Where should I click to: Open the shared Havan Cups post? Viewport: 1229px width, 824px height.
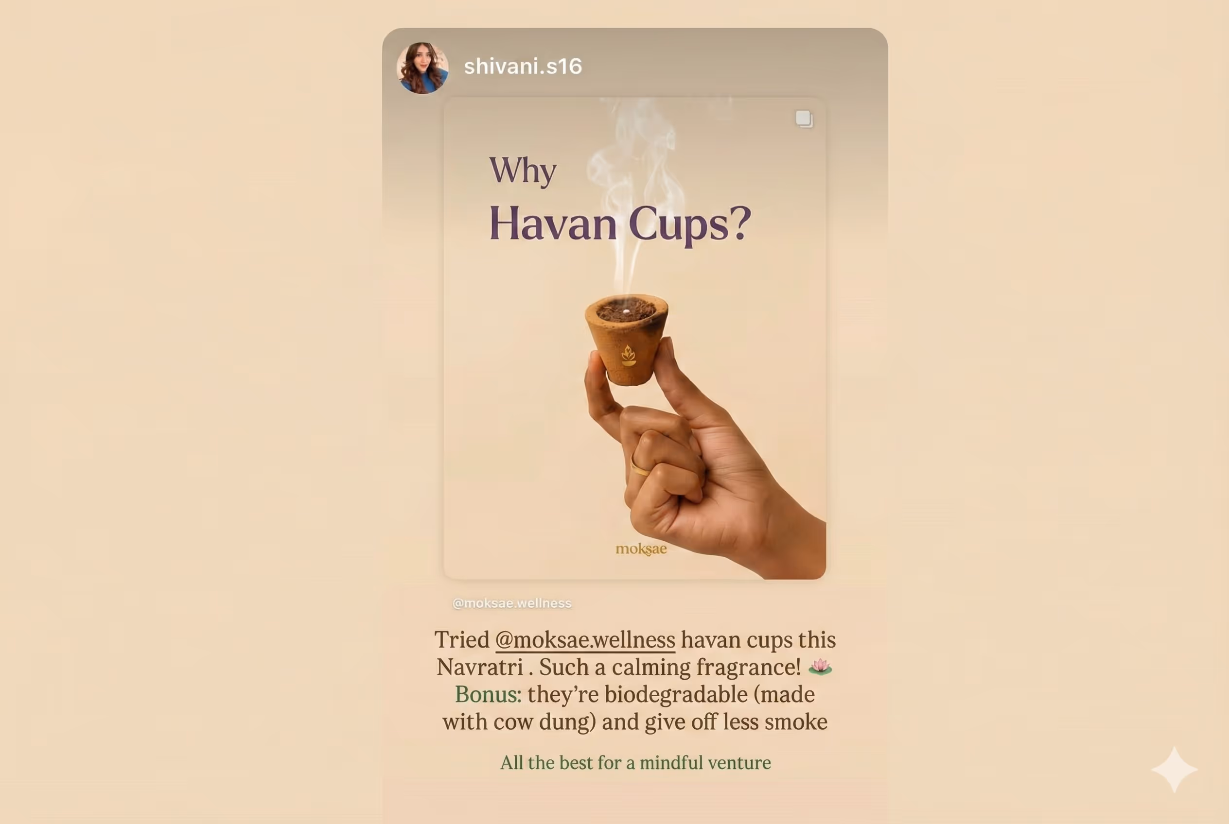[x=635, y=339]
